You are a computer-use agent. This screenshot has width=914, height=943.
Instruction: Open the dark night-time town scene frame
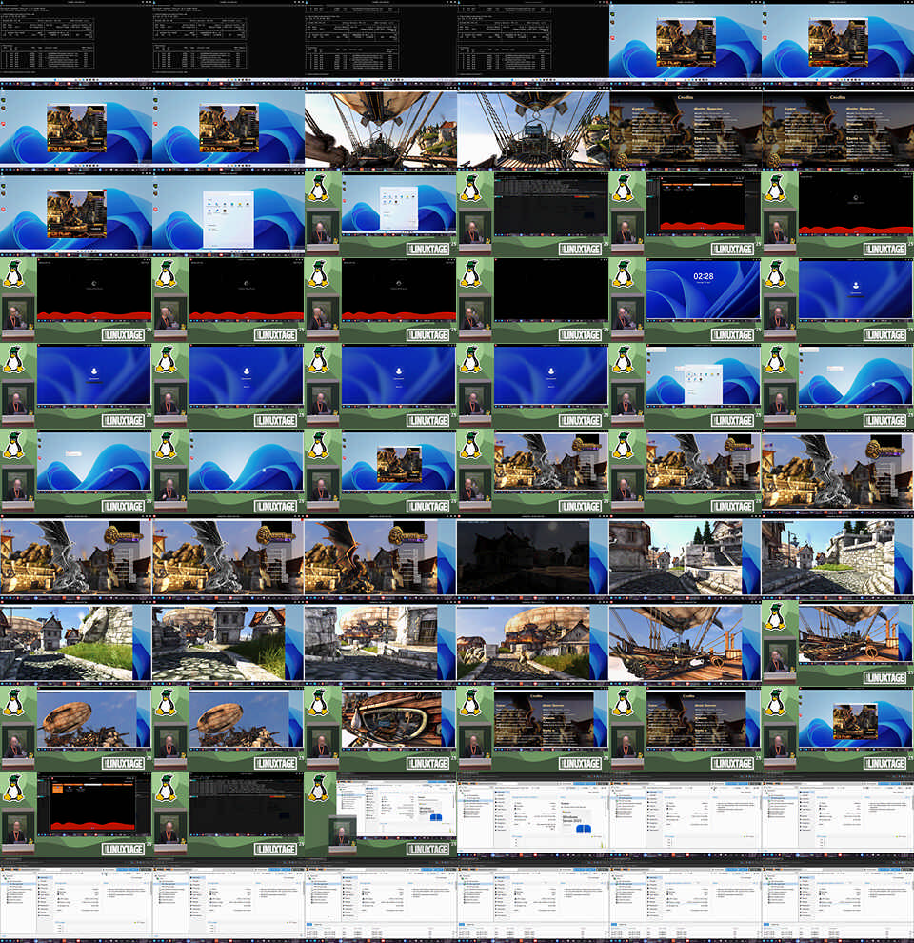(533, 557)
